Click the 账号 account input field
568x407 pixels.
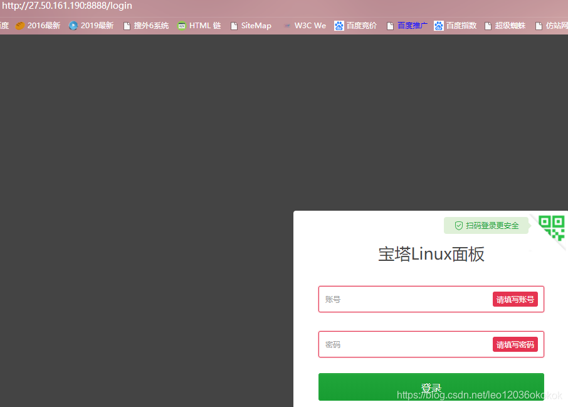tap(431, 299)
